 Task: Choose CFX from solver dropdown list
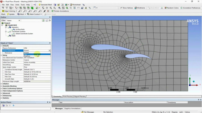[x=37, y=54]
